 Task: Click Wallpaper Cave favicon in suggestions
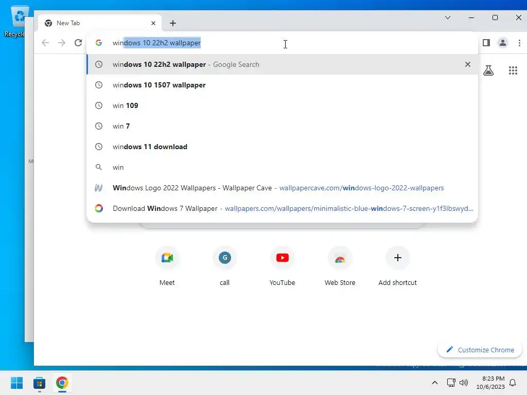(98, 188)
